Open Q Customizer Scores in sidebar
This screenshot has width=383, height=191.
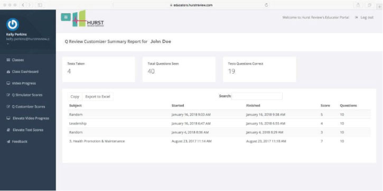[x=28, y=107]
